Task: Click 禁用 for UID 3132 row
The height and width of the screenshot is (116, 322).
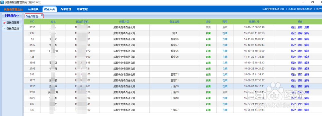Action: pos(300,45)
